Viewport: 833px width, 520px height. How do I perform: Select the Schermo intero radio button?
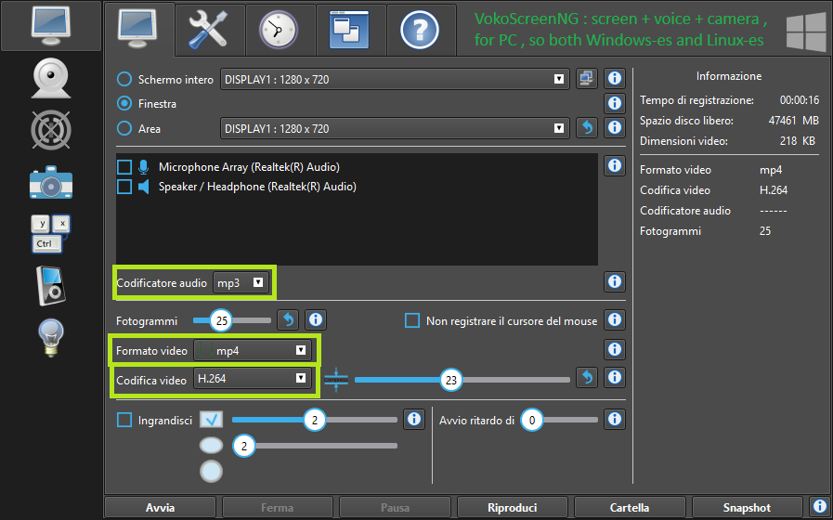pos(124,79)
